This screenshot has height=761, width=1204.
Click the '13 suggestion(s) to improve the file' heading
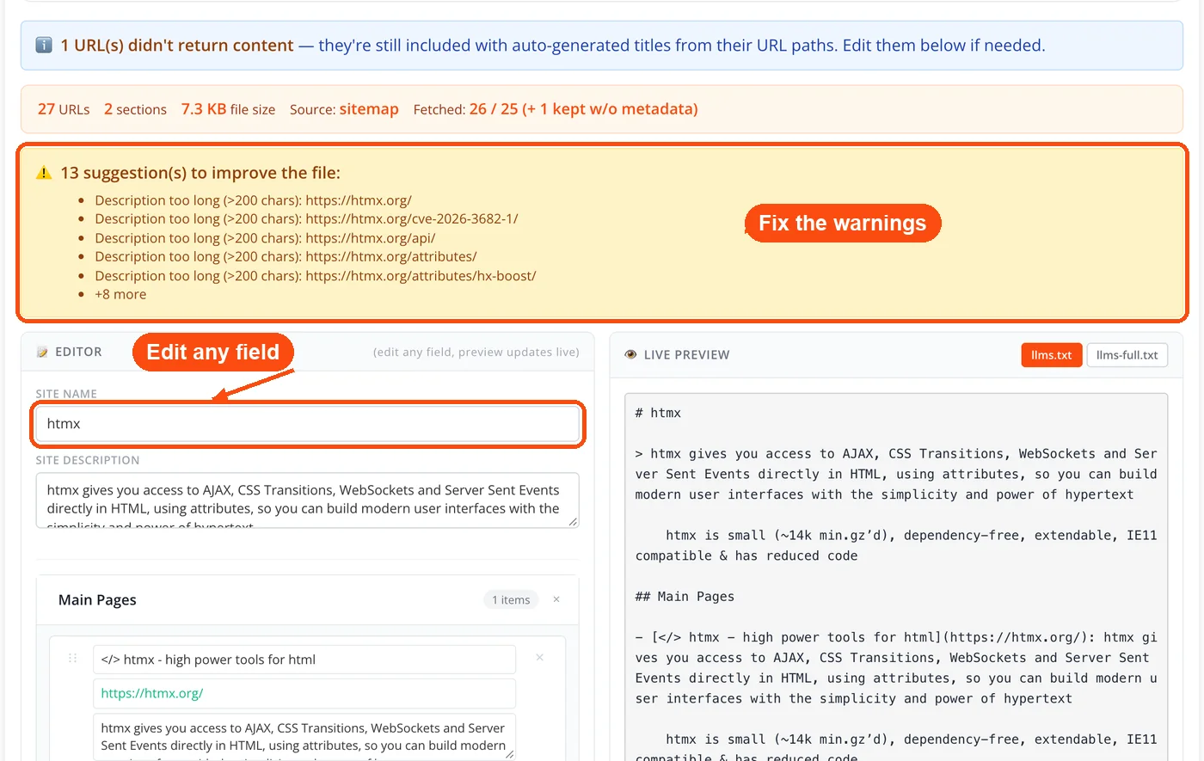(200, 173)
